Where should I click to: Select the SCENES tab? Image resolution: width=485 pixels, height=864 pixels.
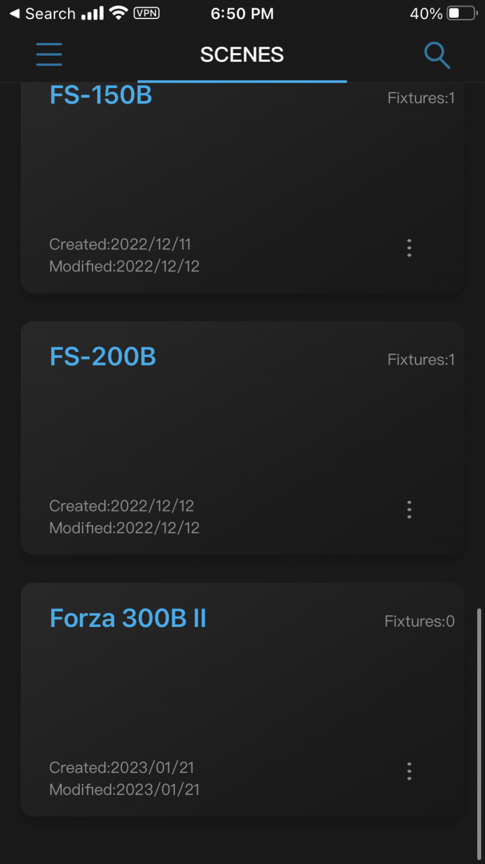coord(242,55)
